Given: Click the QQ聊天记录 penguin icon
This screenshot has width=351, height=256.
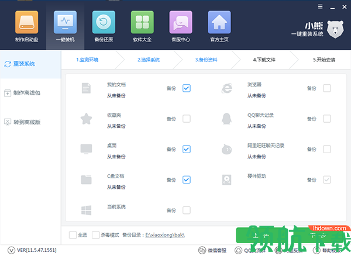Looking at the screenshot, I should click(227, 119).
